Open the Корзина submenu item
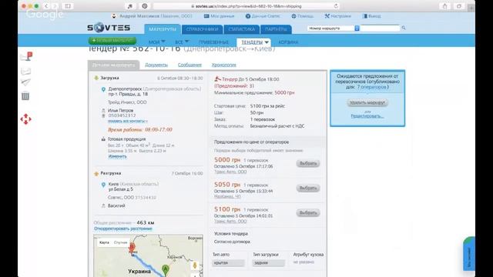 click(288, 42)
